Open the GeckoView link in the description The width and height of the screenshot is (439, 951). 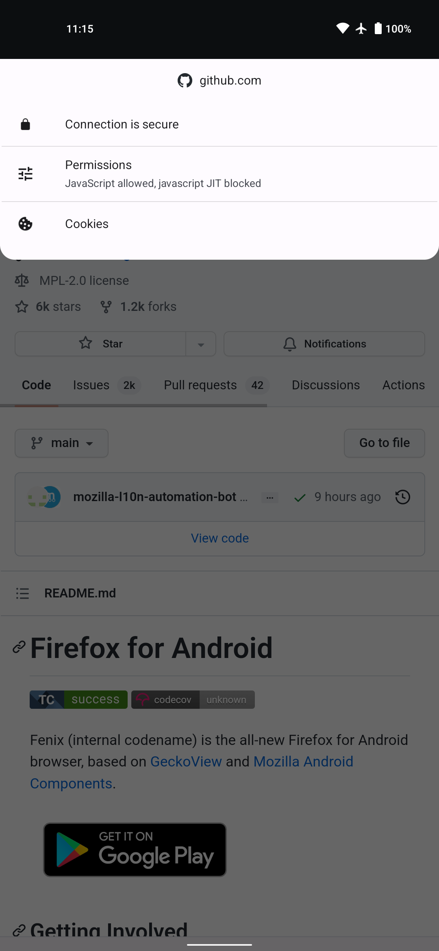(186, 761)
